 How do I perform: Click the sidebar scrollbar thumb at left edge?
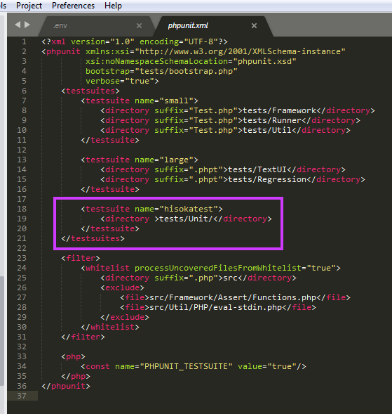(x=2, y=331)
